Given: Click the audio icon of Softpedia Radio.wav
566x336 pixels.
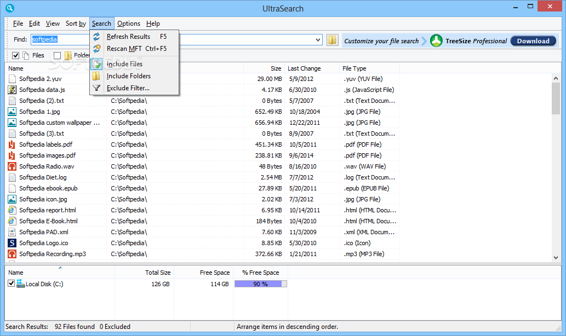Looking at the screenshot, I should 12,166.
